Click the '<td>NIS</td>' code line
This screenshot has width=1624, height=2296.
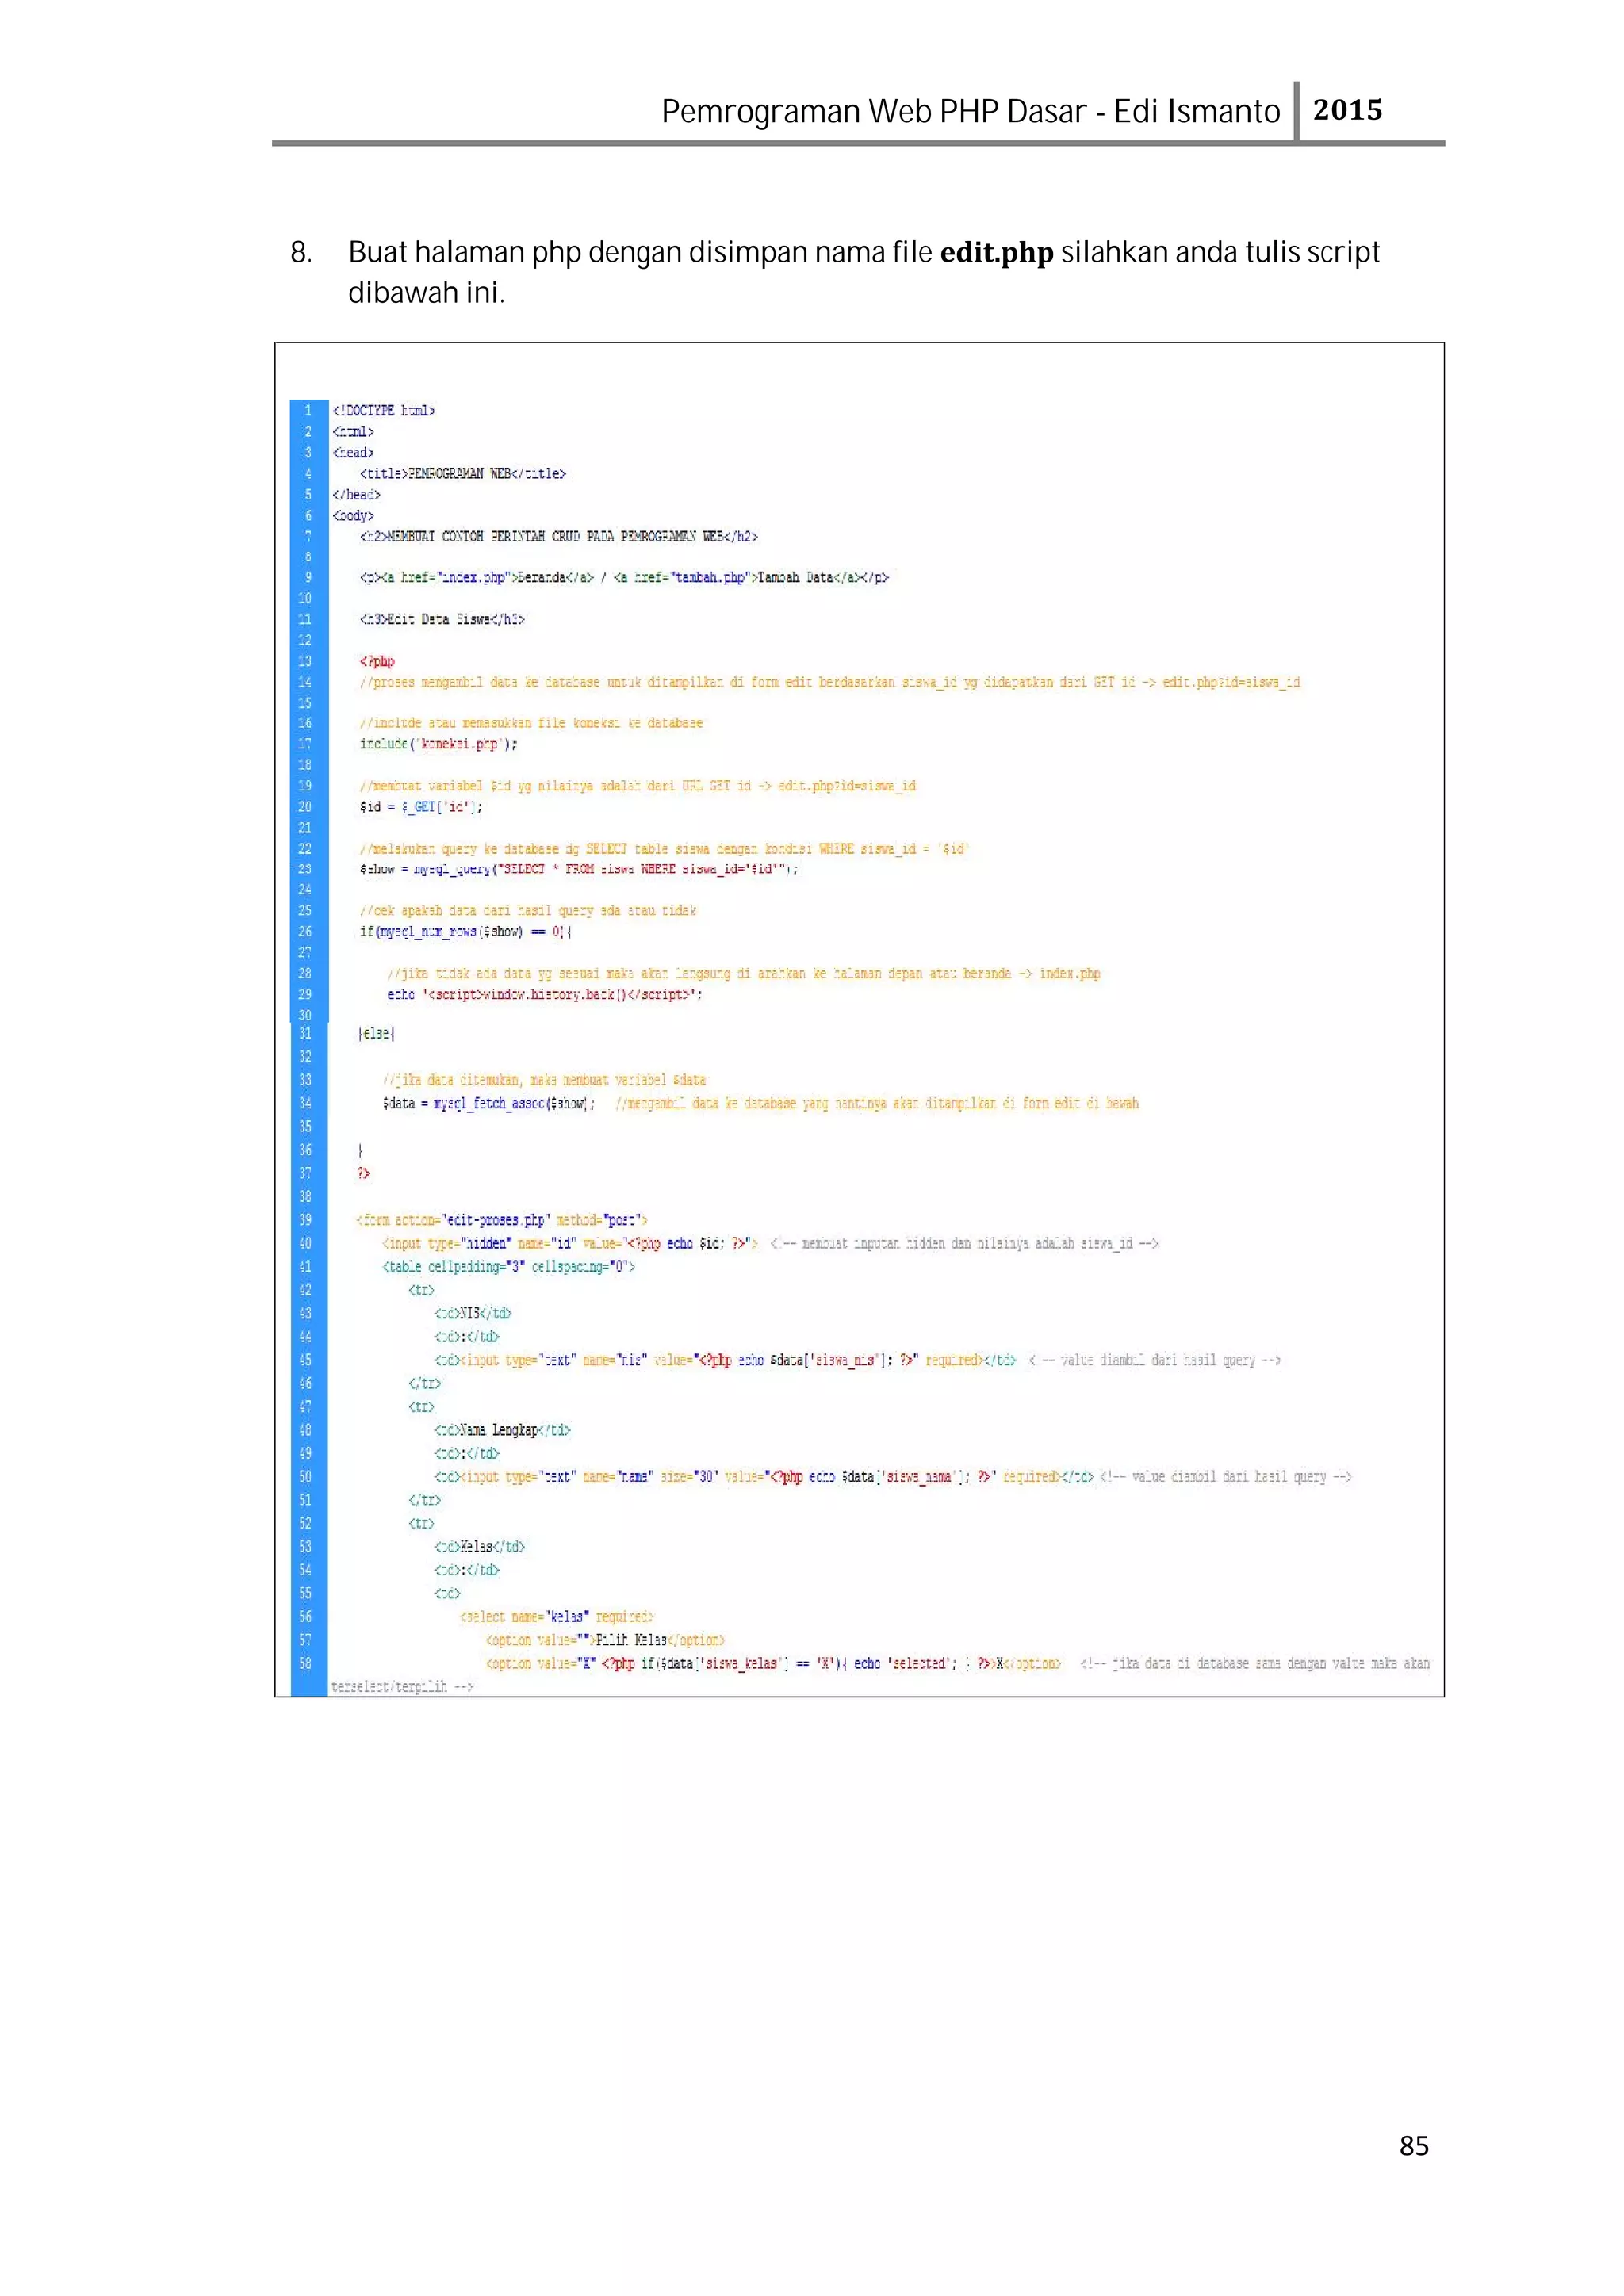coord(473,1314)
